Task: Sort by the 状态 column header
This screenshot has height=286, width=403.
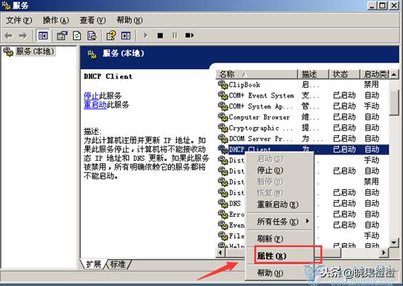Action: [x=344, y=74]
